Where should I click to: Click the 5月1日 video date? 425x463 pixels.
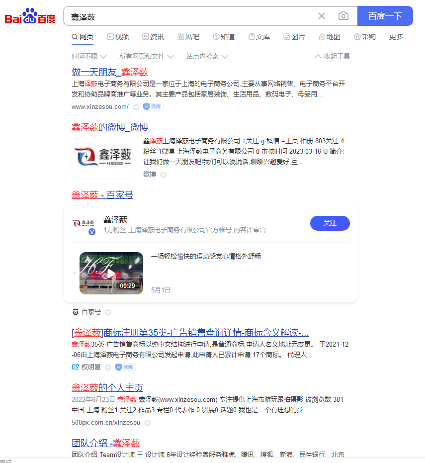(161, 290)
